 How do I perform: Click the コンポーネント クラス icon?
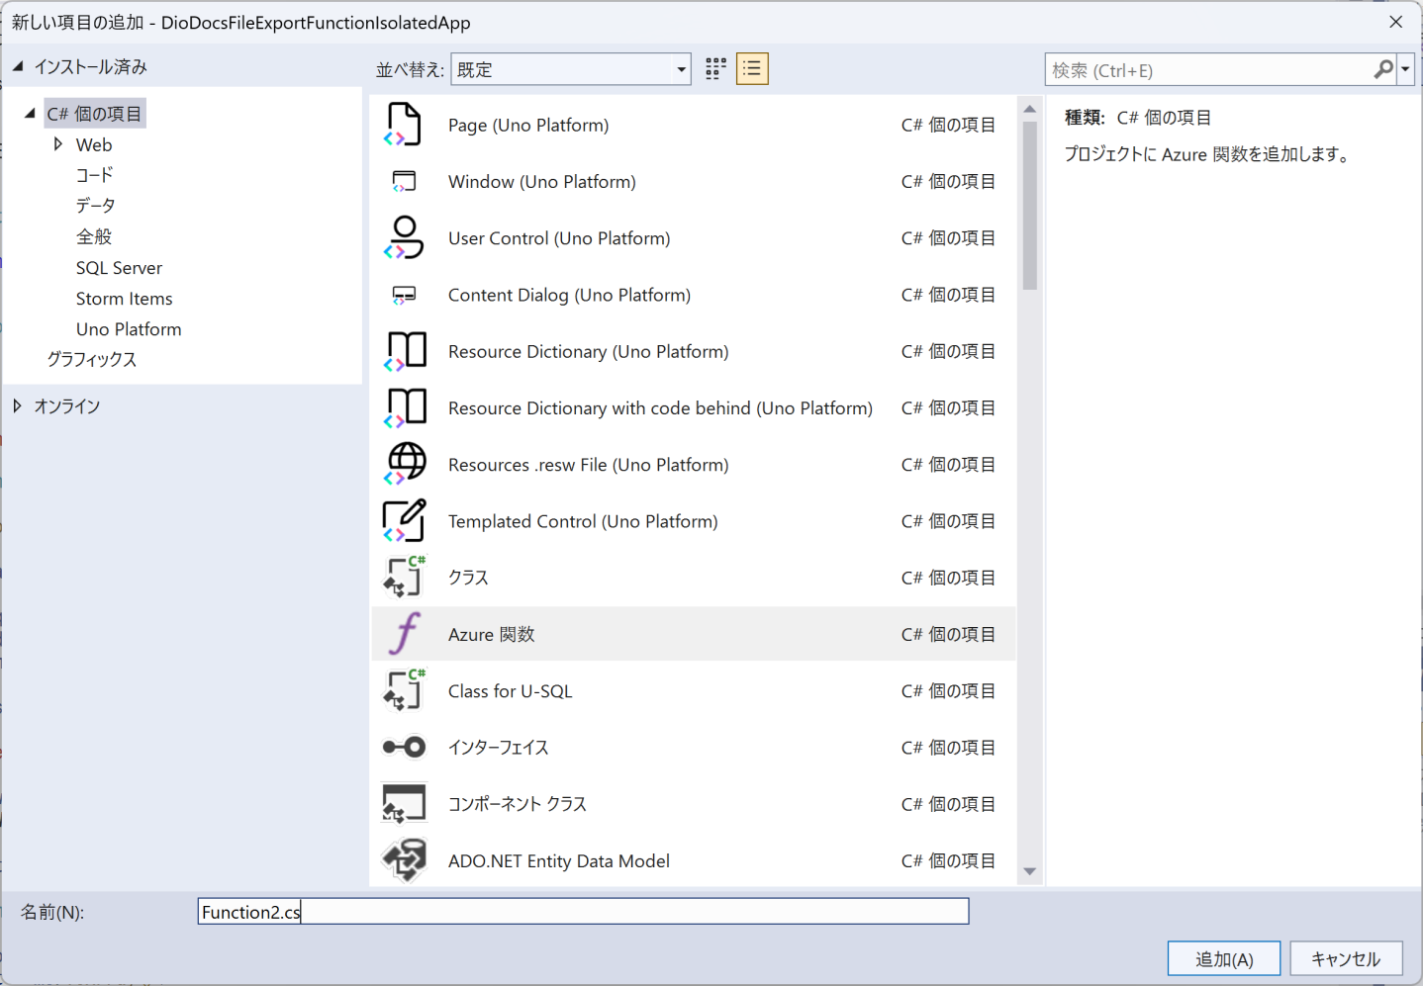[404, 803]
